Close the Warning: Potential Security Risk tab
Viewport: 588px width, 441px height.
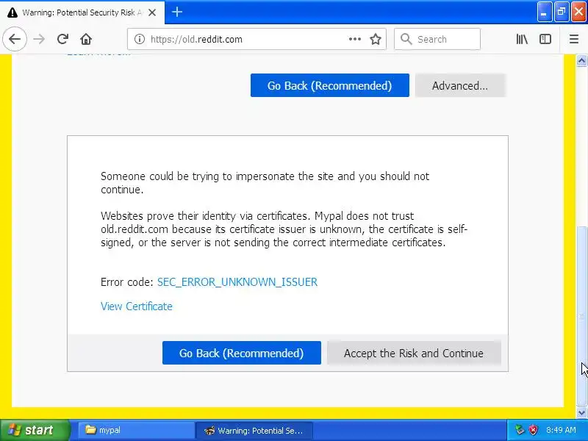[x=152, y=12]
